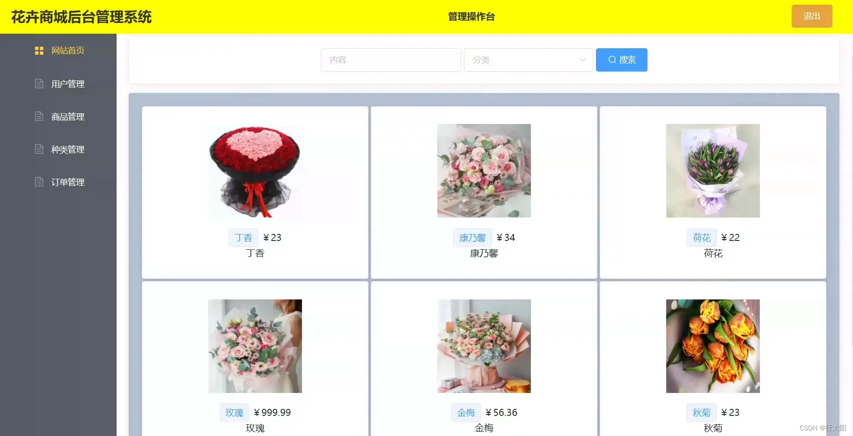853x436 pixels.
Task: Click the 金梅 blue tag label
Action: (x=466, y=413)
